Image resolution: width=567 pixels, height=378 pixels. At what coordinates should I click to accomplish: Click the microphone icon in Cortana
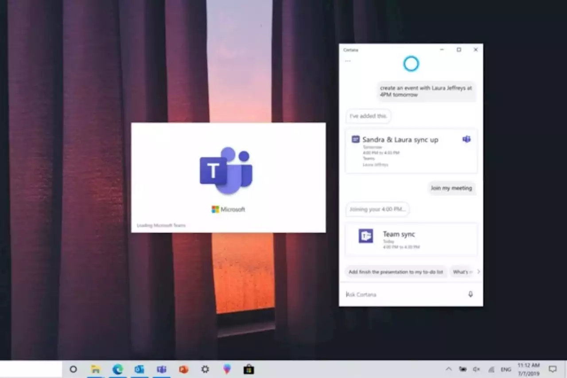[470, 294]
